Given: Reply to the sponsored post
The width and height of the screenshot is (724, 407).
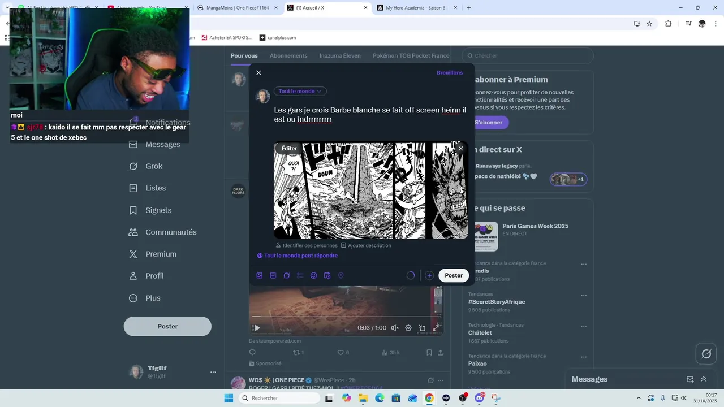Looking at the screenshot, I should (x=252, y=352).
